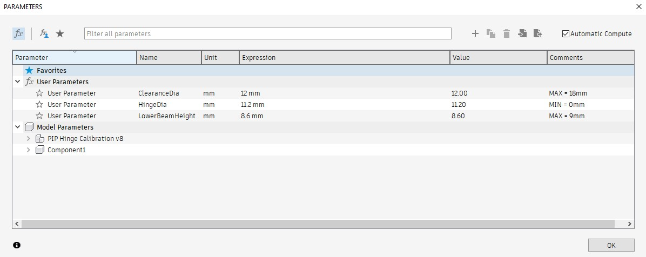This screenshot has height=257, width=646.
Task: Expand PIP Hinge Calibration v8 node
Action: [x=29, y=138]
